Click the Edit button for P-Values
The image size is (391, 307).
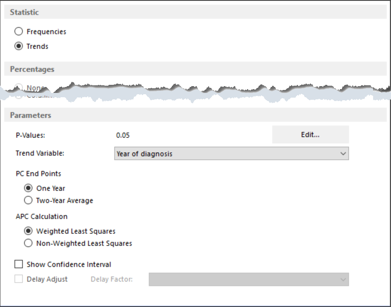pyautogui.click(x=310, y=134)
